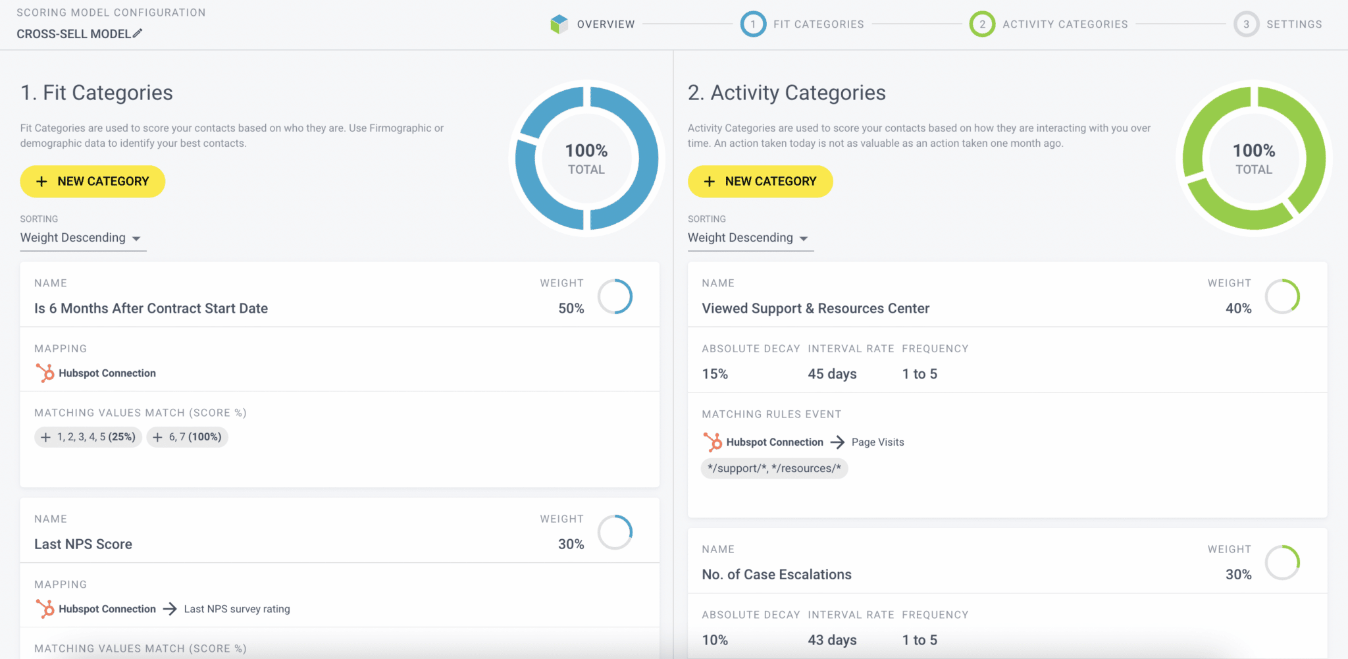Click the Last NPS Score weight ring
This screenshot has width=1348, height=659.
tap(615, 532)
